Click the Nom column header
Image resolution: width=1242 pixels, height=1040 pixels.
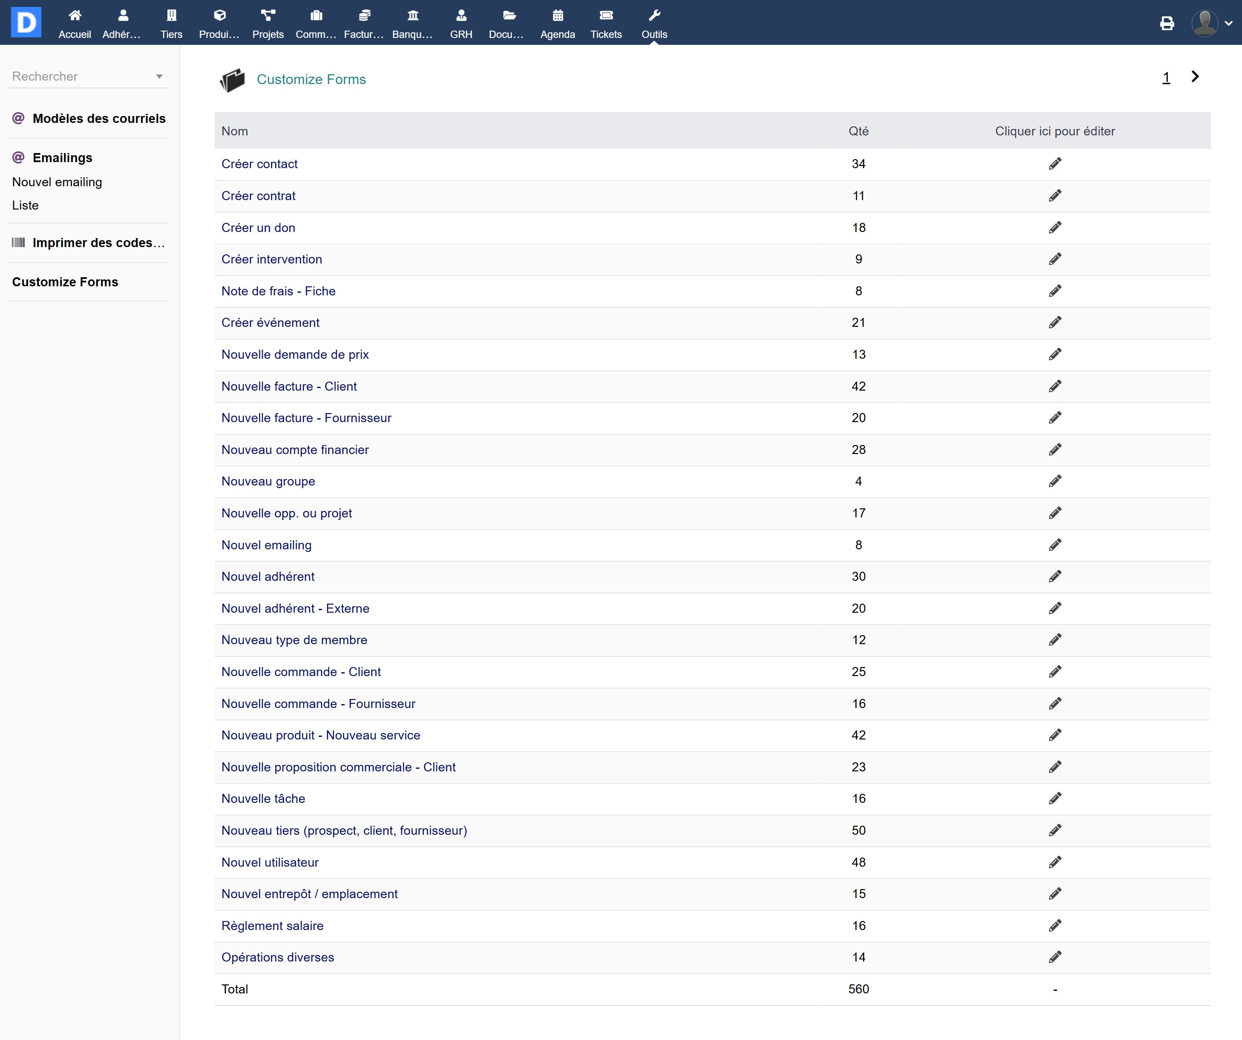tap(235, 131)
